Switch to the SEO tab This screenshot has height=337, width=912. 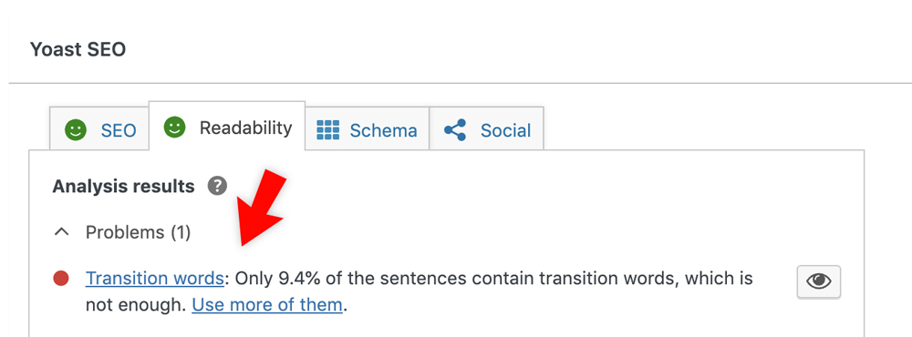[x=99, y=128]
